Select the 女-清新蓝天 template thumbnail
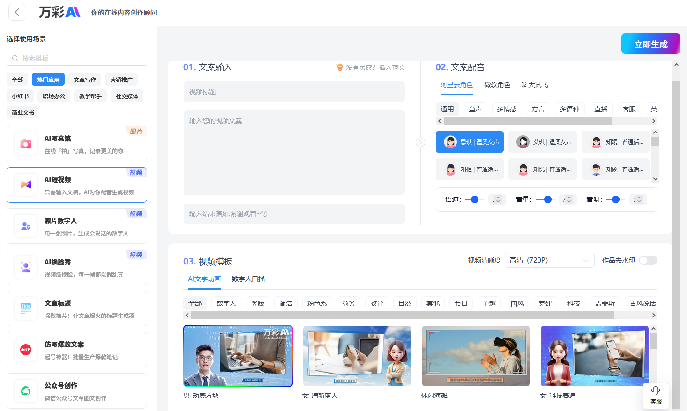The height and width of the screenshot is (411, 687). [x=357, y=356]
